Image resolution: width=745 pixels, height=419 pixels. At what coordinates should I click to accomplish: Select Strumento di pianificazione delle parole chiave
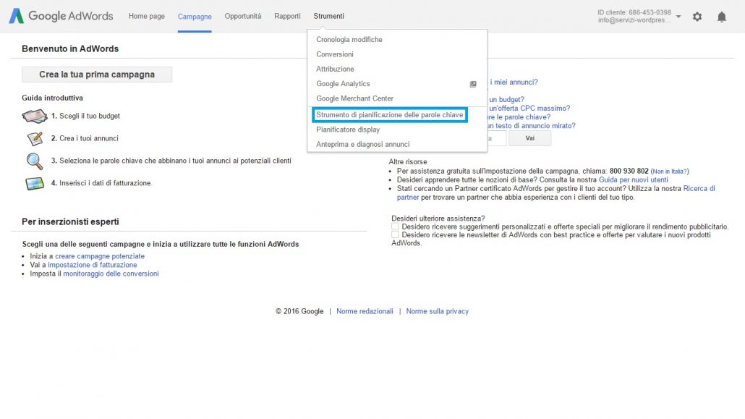(x=390, y=114)
